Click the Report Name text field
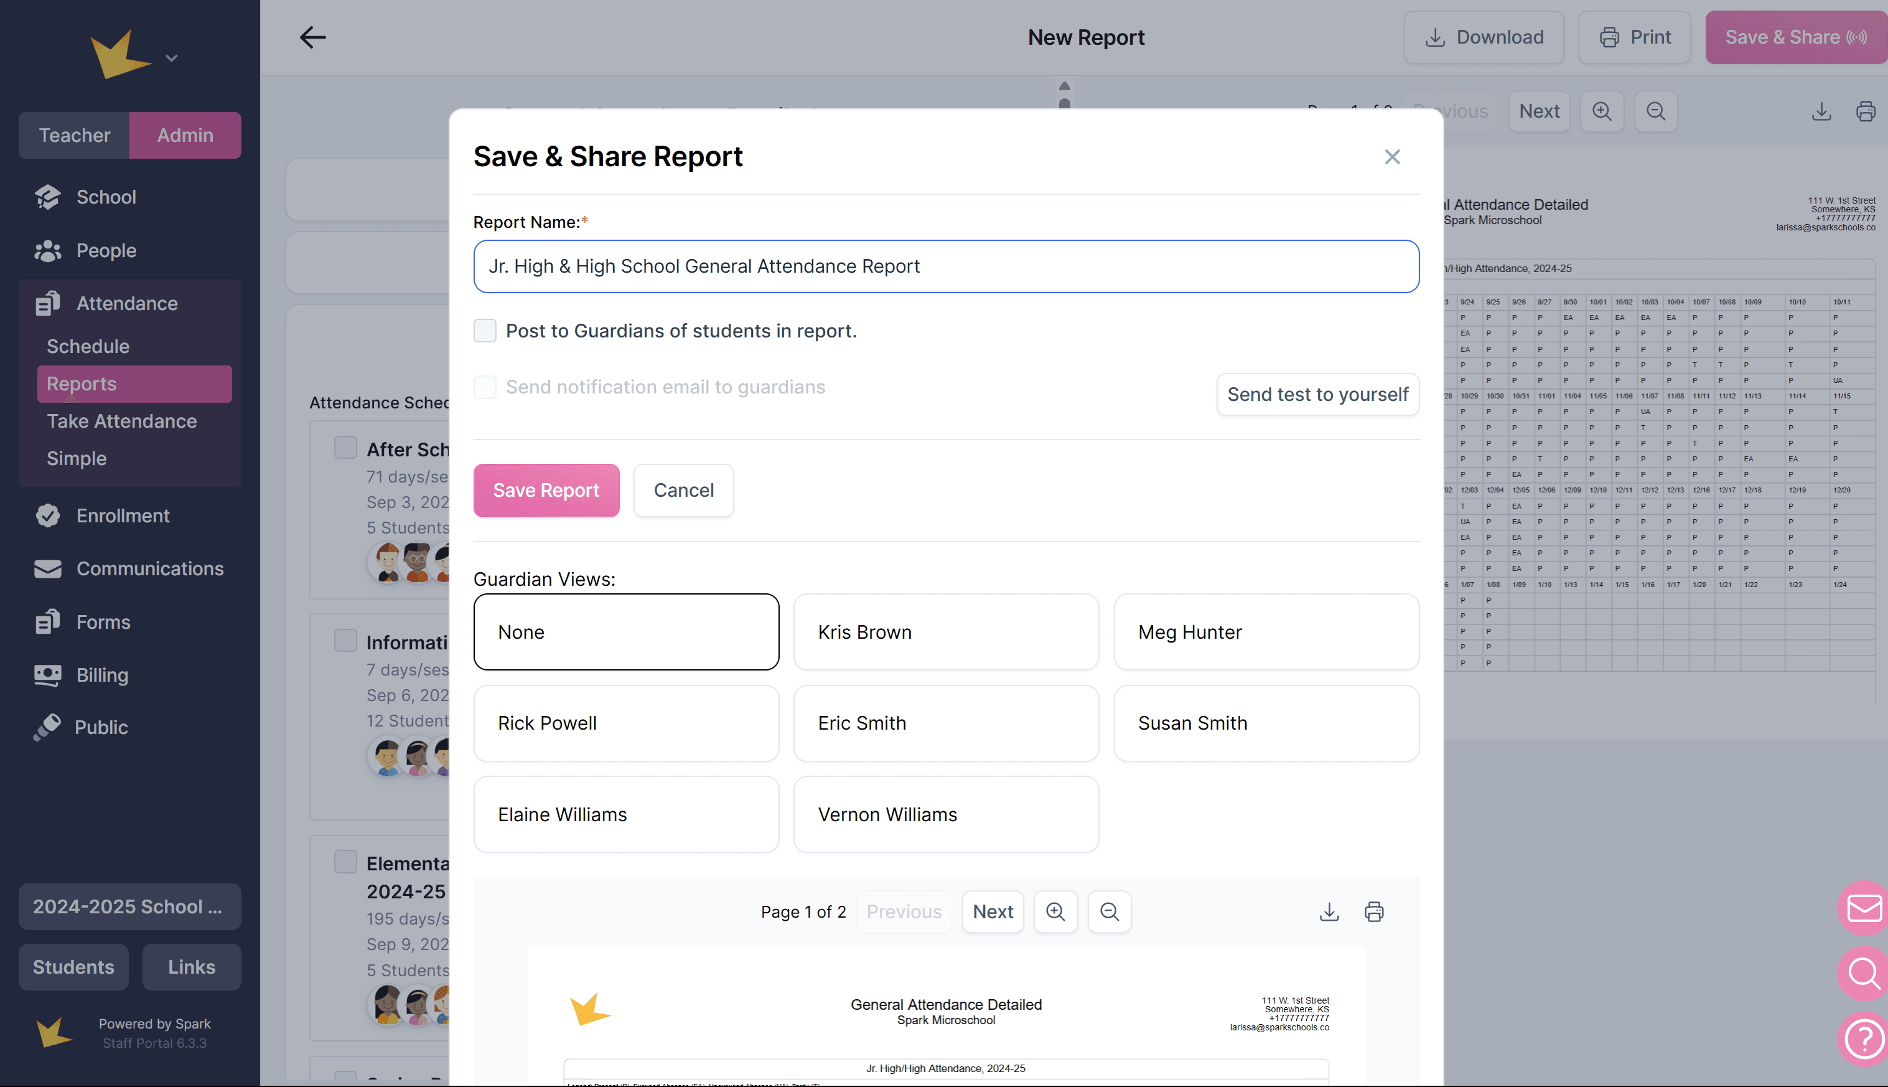This screenshot has height=1087, width=1888. coord(945,266)
